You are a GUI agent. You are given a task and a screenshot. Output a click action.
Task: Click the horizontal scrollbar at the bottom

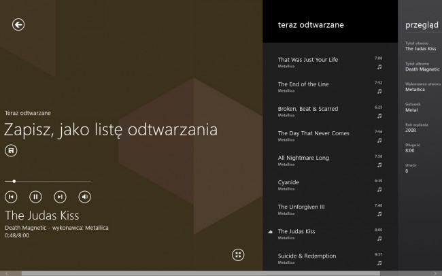pyautogui.click(x=201, y=273)
